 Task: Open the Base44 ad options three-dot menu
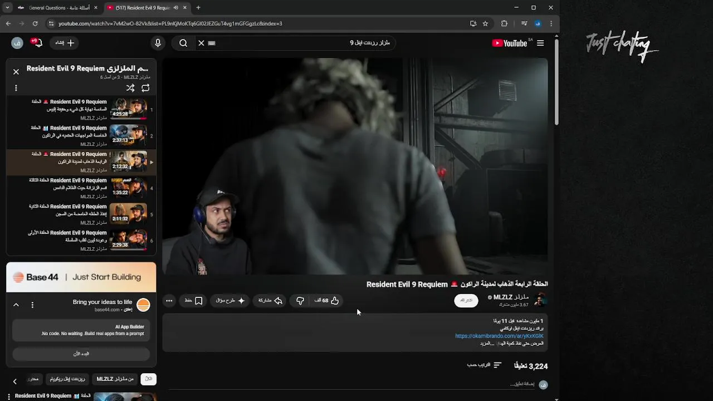pyautogui.click(x=32, y=305)
